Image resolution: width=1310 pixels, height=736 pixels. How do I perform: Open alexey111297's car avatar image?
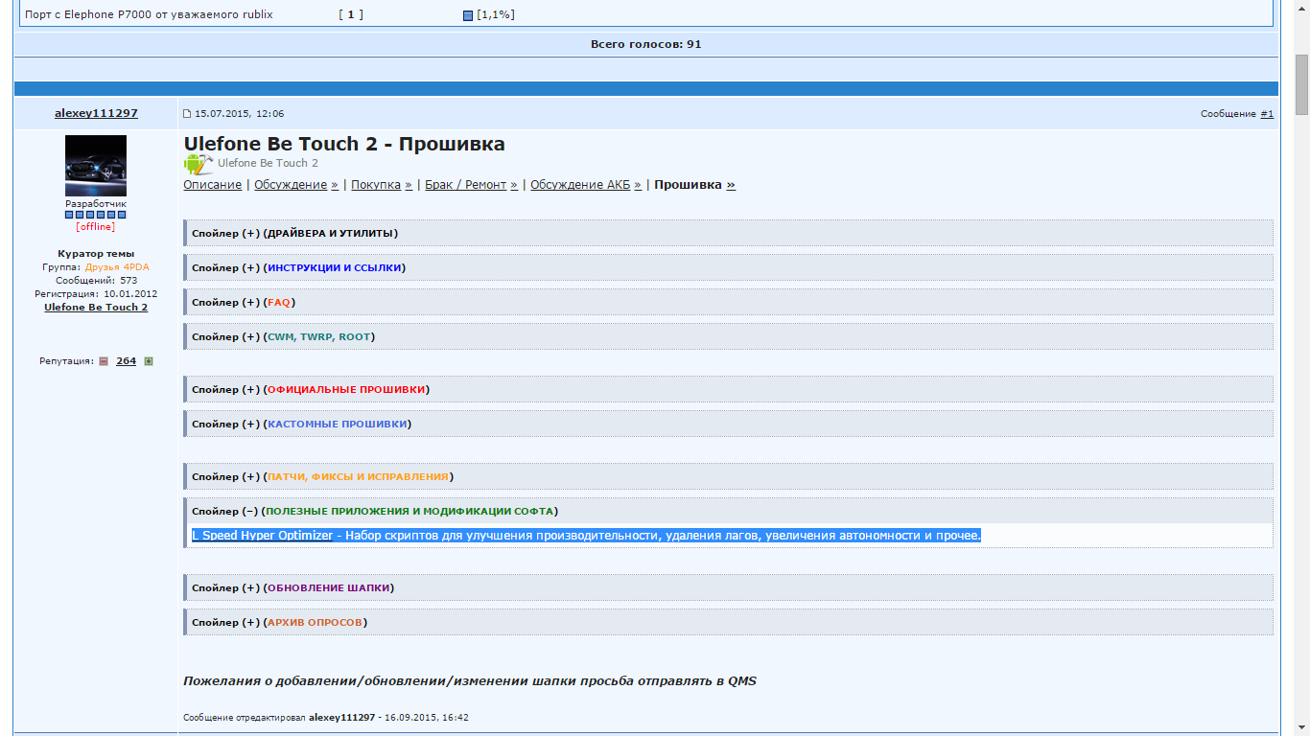(96, 166)
